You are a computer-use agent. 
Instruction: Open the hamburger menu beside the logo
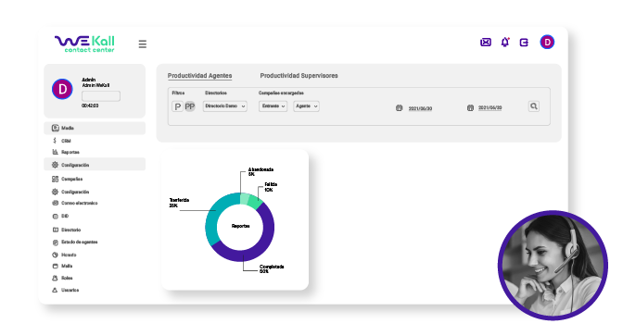point(142,44)
